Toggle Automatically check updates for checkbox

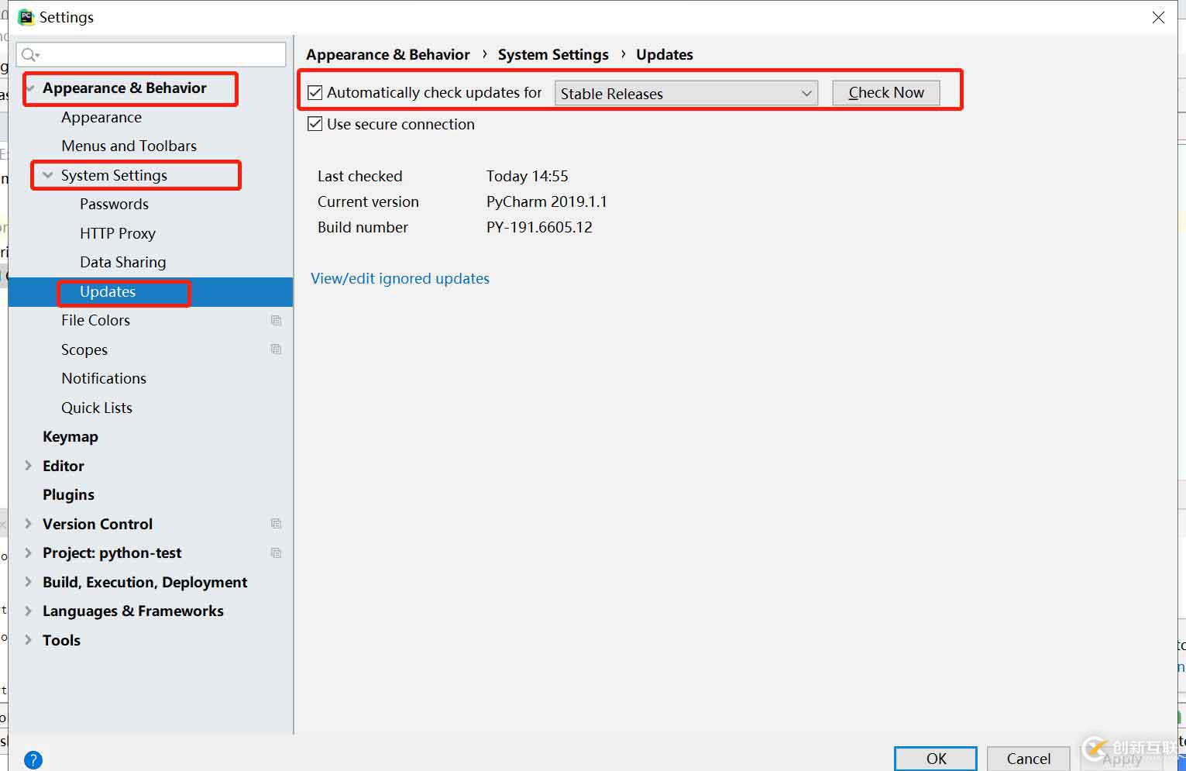315,93
